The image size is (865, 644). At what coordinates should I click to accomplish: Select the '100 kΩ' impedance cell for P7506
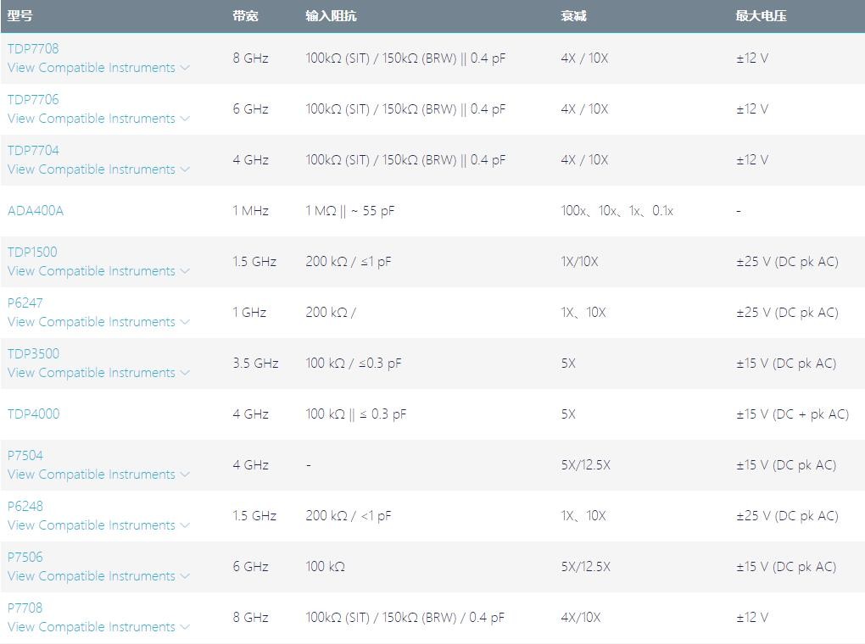pyautogui.click(x=326, y=567)
